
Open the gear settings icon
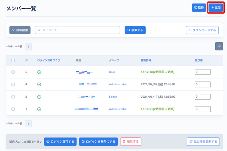219,46
